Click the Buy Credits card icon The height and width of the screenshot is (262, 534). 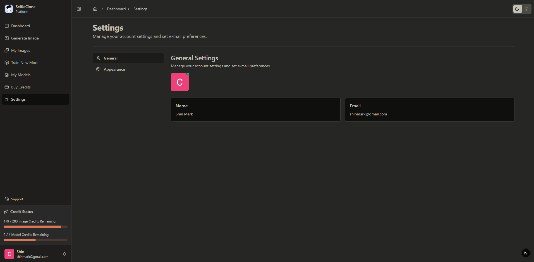[7, 87]
